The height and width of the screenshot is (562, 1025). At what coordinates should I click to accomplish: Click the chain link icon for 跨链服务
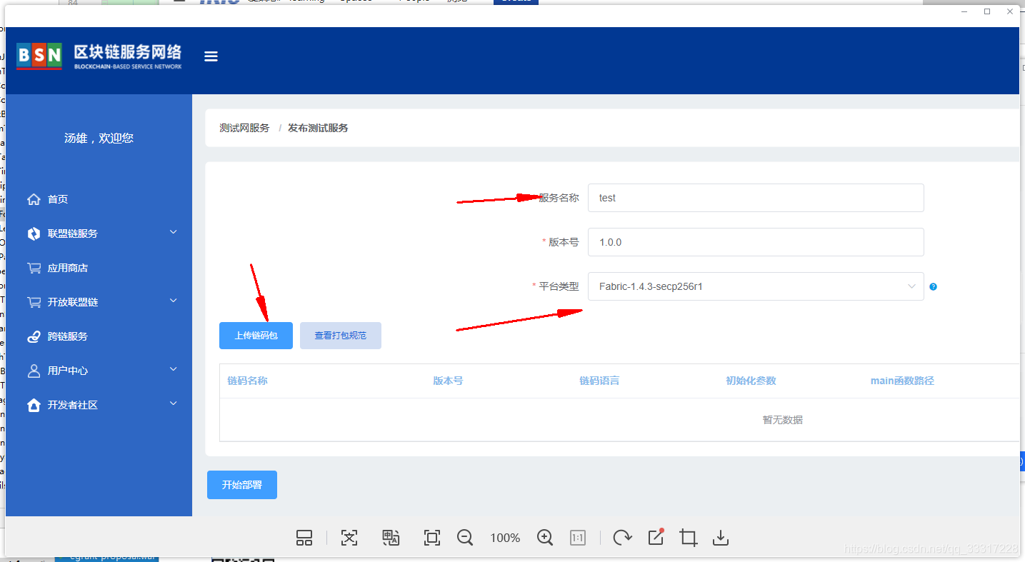(x=34, y=336)
